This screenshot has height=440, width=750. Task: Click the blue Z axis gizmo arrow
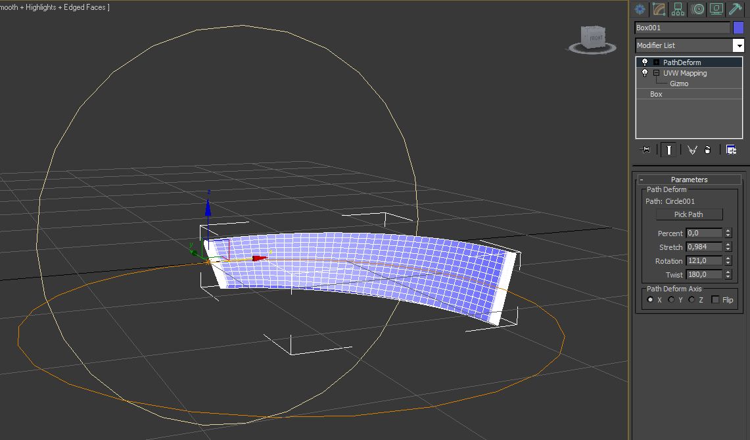click(208, 207)
